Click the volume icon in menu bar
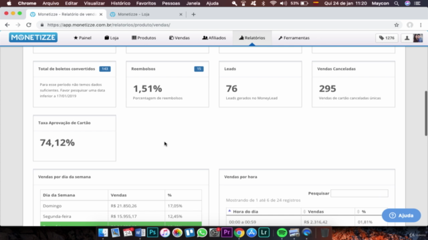Image resolution: width=428 pixels, height=240 pixels. click(x=284, y=3)
